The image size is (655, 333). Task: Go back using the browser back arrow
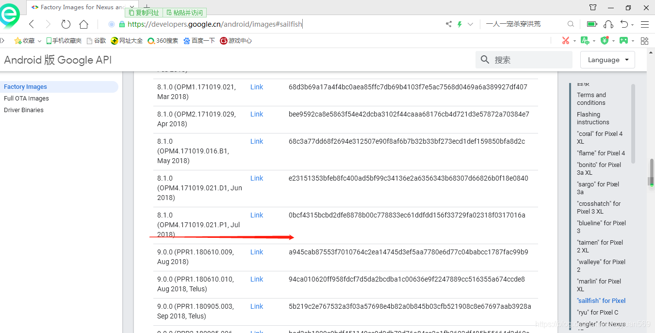[x=32, y=24]
